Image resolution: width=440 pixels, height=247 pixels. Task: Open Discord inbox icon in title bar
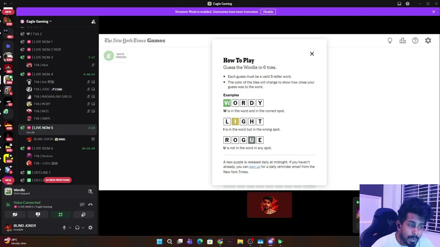coord(399,4)
